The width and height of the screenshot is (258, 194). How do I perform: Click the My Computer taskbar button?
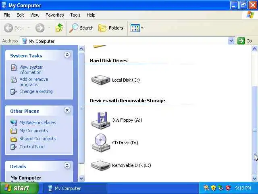pyautogui.click(x=75, y=188)
